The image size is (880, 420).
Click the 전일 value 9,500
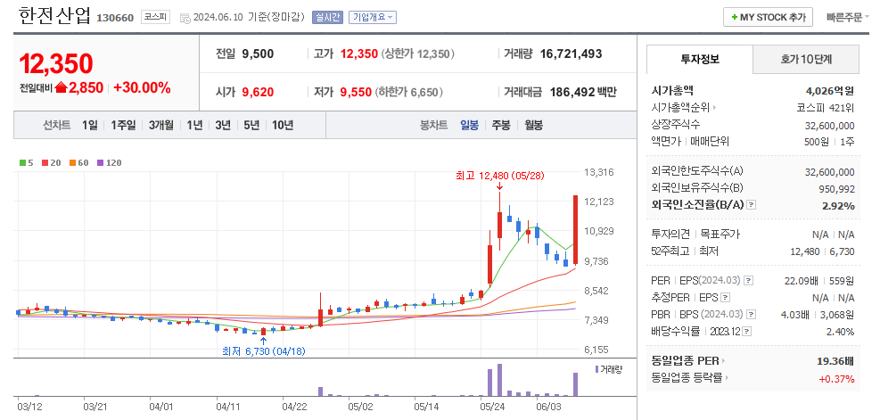pyautogui.click(x=259, y=54)
